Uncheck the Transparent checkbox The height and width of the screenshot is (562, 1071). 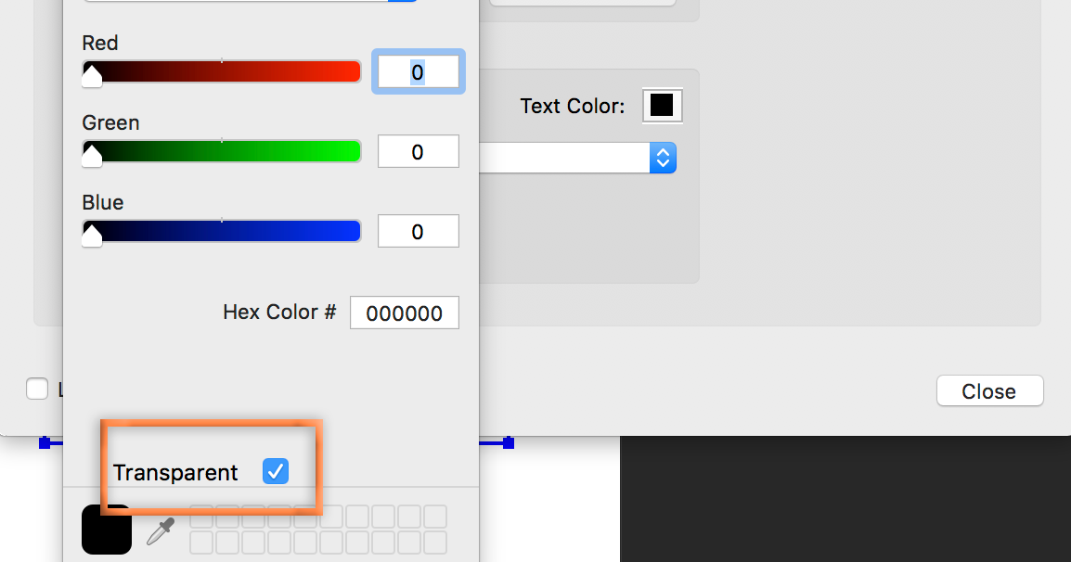click(276, 471)
